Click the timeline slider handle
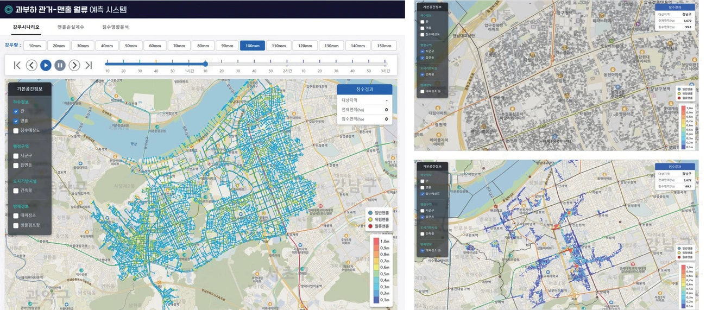This screenshot has height=310, width=706. pyautogui.click(x=205, y=64)
